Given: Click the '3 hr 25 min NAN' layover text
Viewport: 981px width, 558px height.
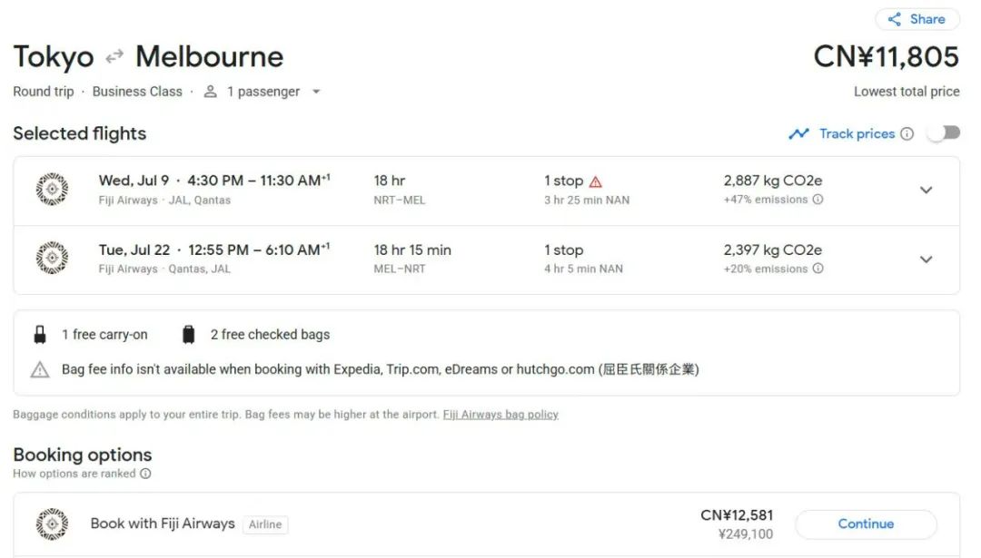Looking at the screenshot, I should coord(587,200).
